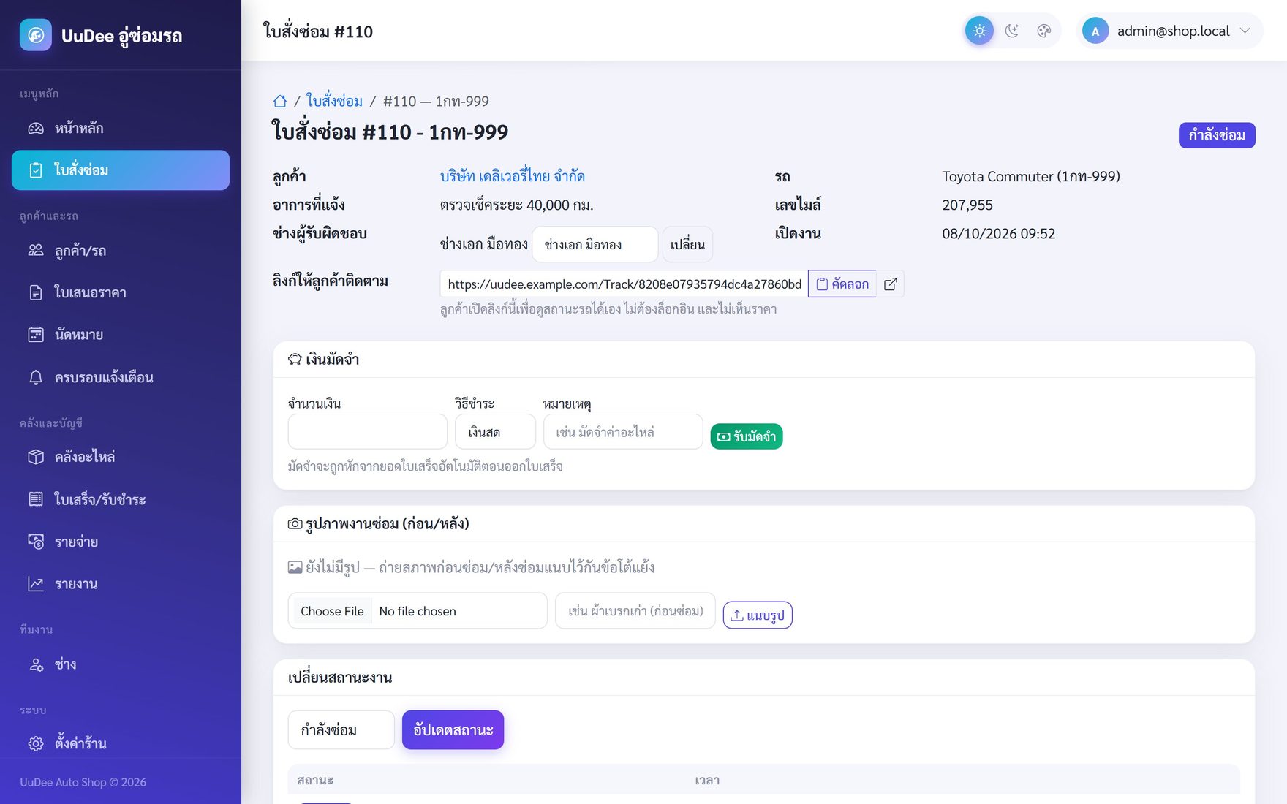Open ใบเสร็จ/รับชำระ menu item
This screenshot has width=1287, height=804.
tap(121, 499)
